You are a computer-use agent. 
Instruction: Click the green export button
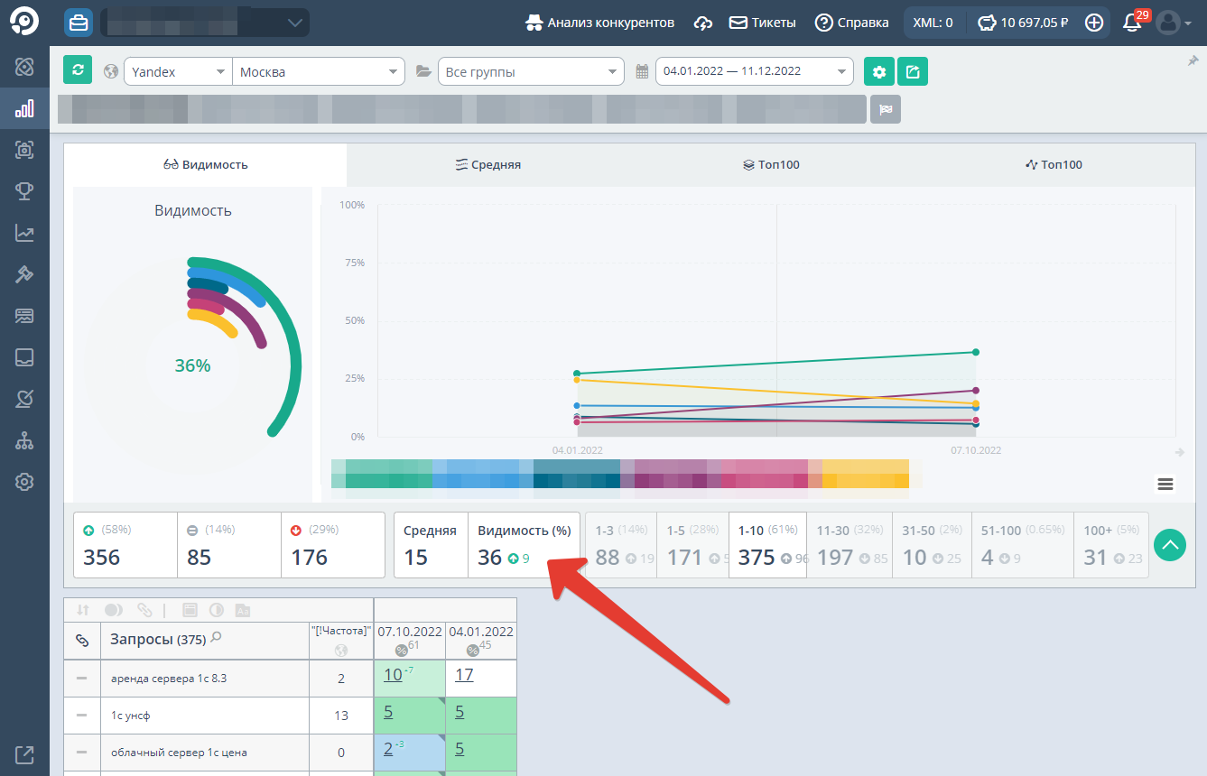pos(913,71)
